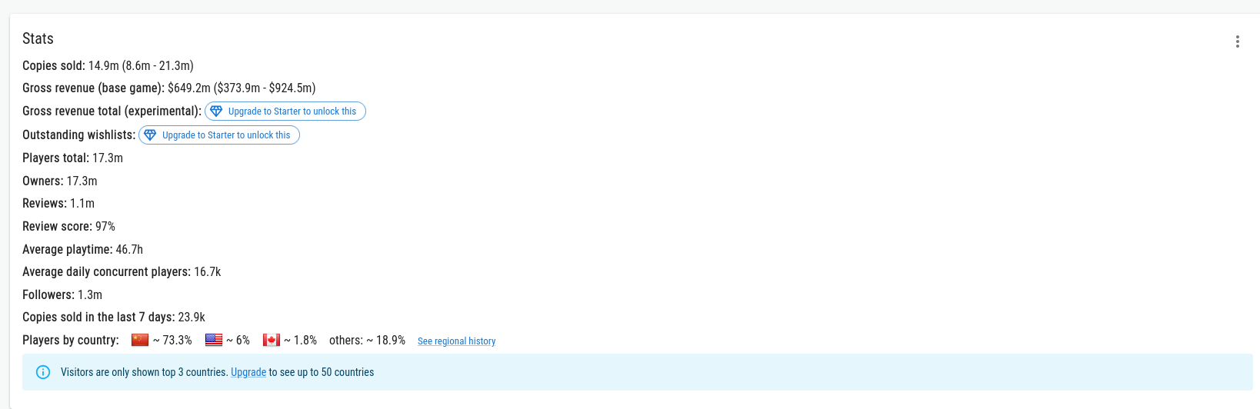Click the China flag icon

point(140,340)
